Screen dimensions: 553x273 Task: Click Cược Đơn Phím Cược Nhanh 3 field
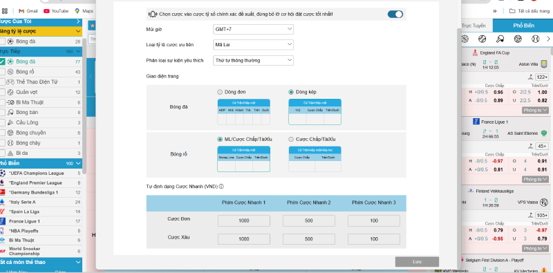(374, 220)
